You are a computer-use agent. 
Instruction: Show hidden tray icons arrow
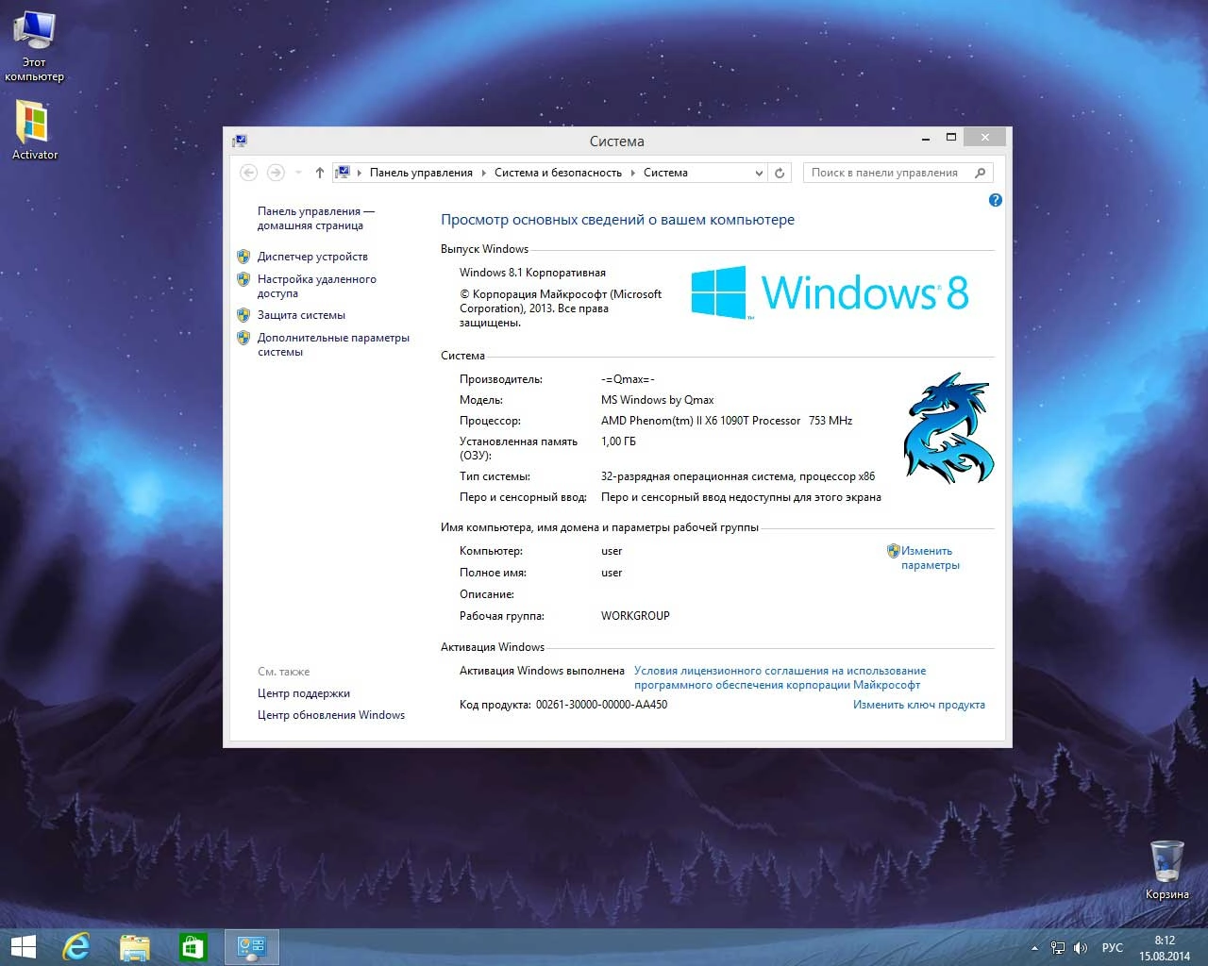[1034, 947]
